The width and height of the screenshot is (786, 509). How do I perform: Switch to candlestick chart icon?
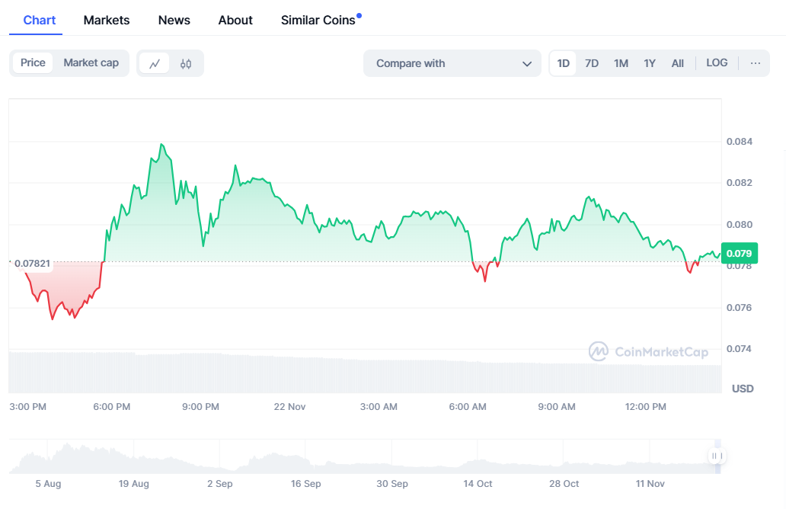point(186,63)
